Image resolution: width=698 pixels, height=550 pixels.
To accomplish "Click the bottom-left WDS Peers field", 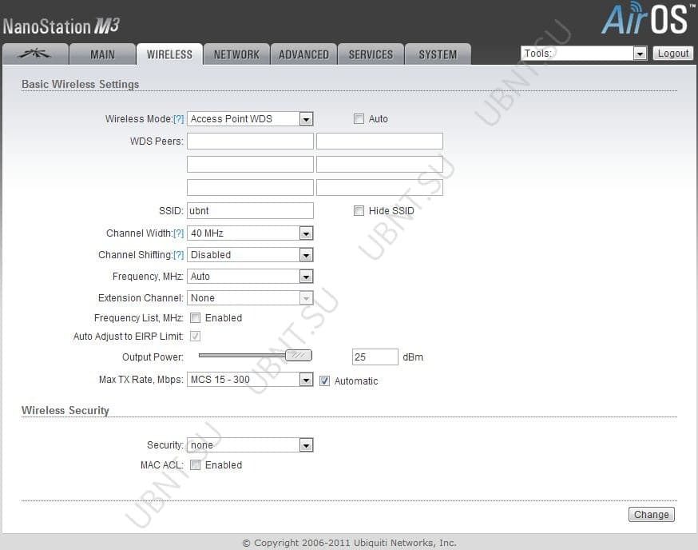I will pyautogui.click(x=250, y=187).
